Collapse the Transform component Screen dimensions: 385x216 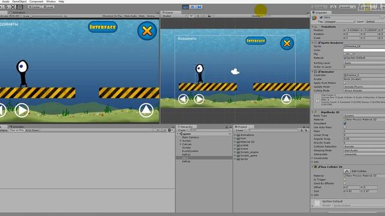click(x=313, y=26)
